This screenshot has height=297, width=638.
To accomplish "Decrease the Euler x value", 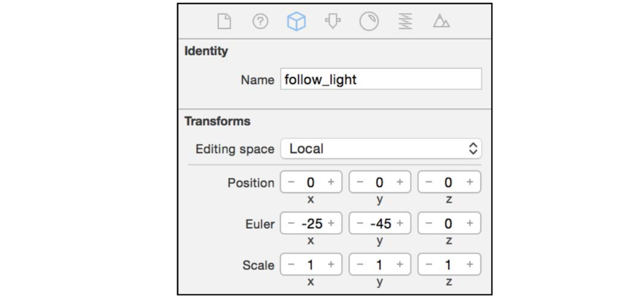I will click(292, 224).
